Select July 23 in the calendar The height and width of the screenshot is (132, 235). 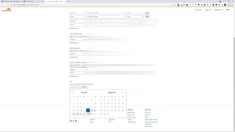(x=91, y=110)
